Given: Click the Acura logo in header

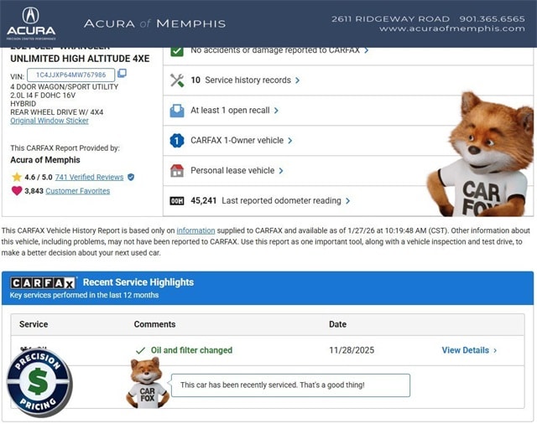Looking at the screenshot, I should pos(30,23).
